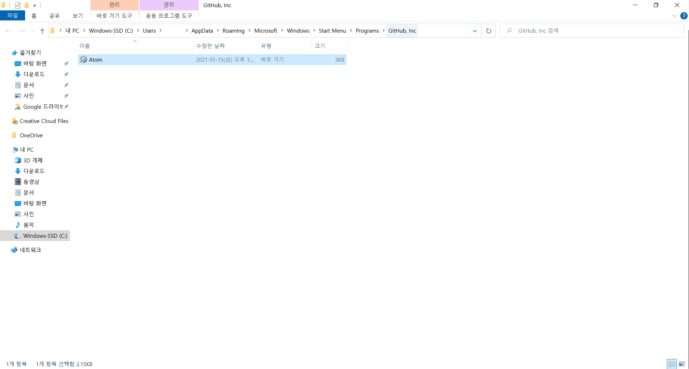The width and height of the screenshot is (689, 369).
Task: Click the Help question mark icon
Action: 684,16
